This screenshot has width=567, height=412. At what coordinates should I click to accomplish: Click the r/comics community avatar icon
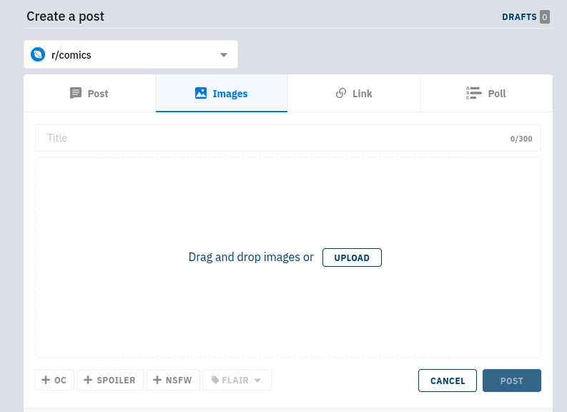(38, 54)
